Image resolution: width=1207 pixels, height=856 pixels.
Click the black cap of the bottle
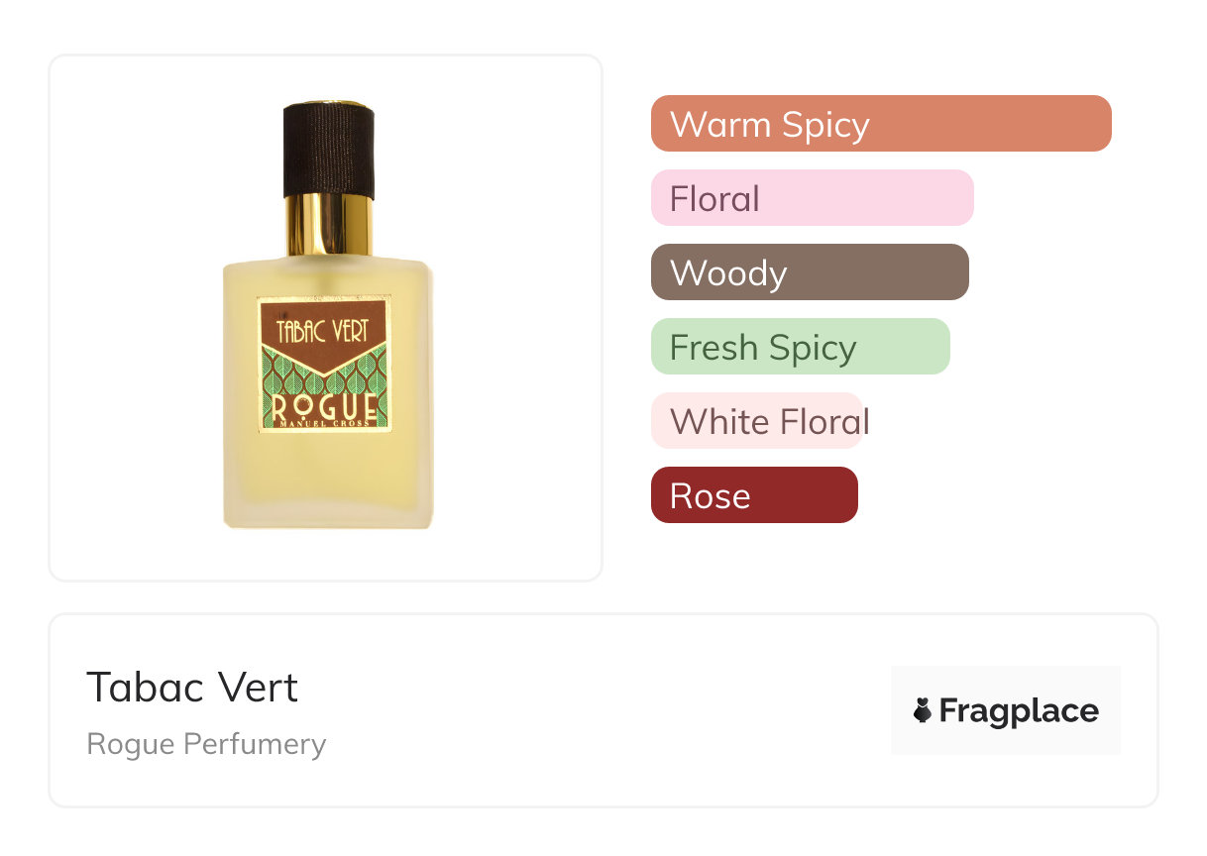(x=329, y=149)
